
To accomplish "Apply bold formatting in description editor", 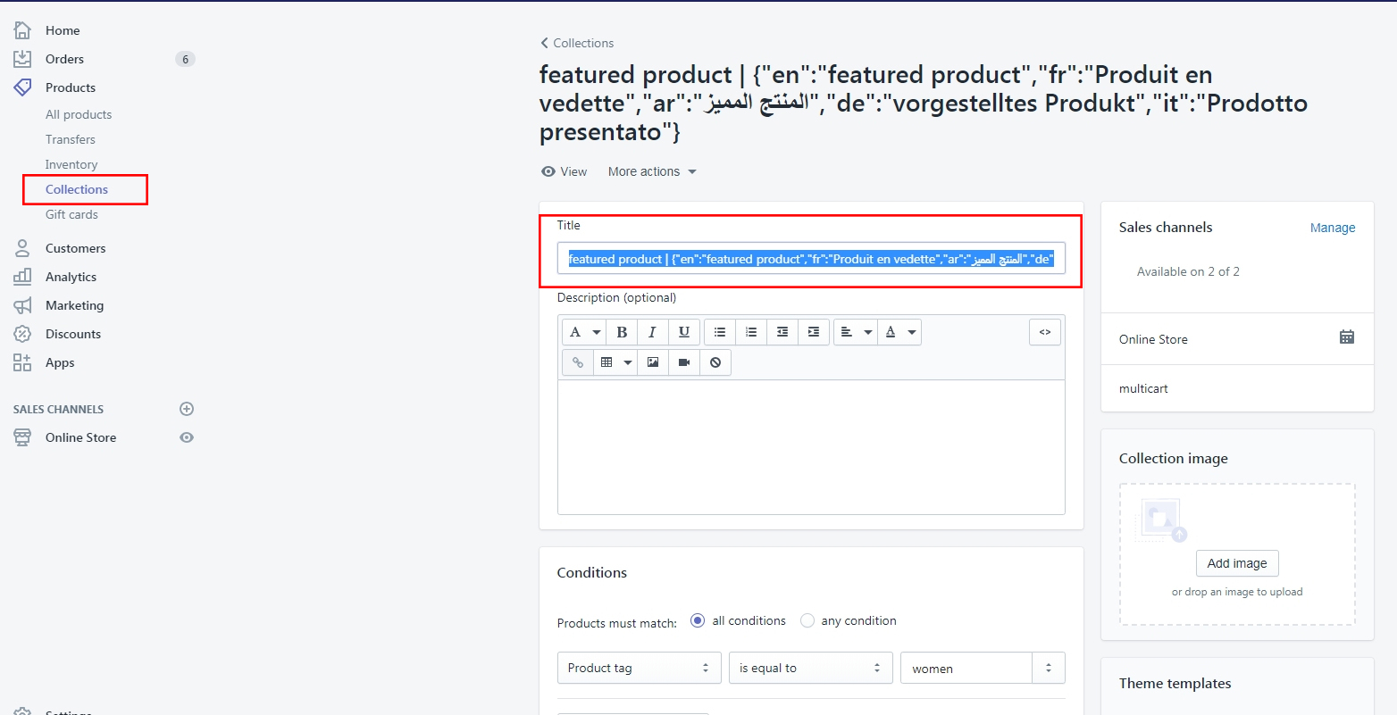I will pos(622,331).
